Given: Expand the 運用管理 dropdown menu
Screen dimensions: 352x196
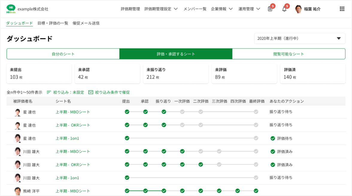Looking at the screenshot, I should pos(249,9).
